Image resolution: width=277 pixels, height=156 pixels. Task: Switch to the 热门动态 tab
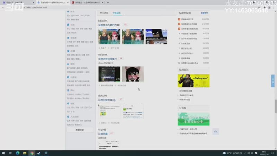tap(104, 13)
